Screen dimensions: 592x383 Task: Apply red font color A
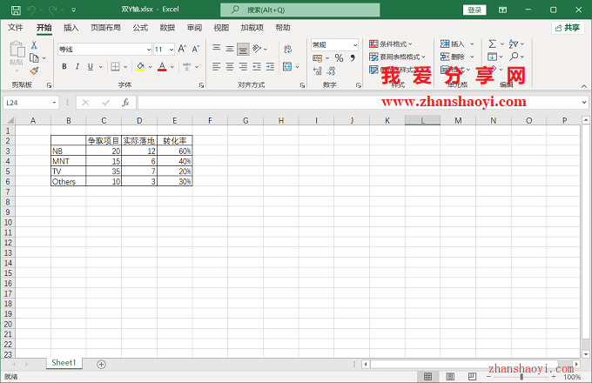pyautogui.click(x=162, y=67)
